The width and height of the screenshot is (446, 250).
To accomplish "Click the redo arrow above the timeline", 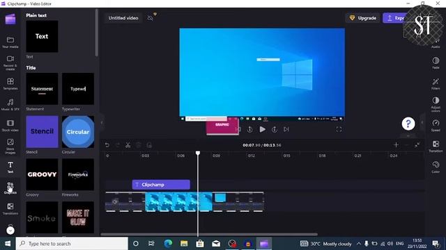I will click(118, 145).
